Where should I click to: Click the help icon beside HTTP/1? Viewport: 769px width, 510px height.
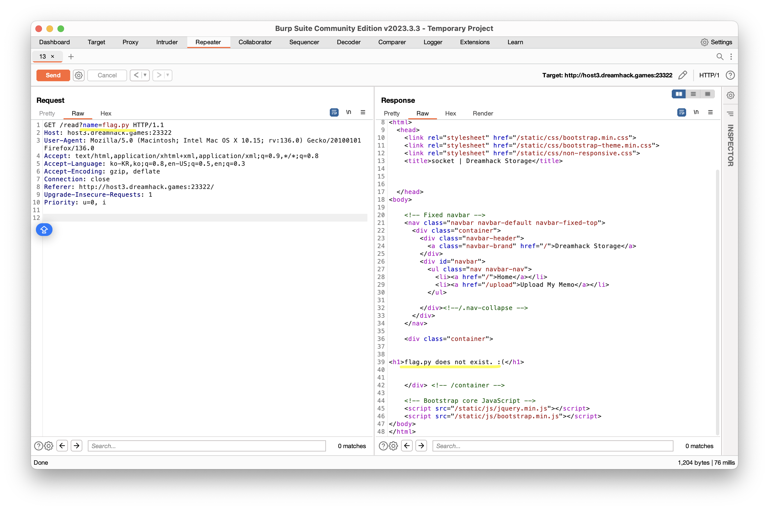point(730,75)
